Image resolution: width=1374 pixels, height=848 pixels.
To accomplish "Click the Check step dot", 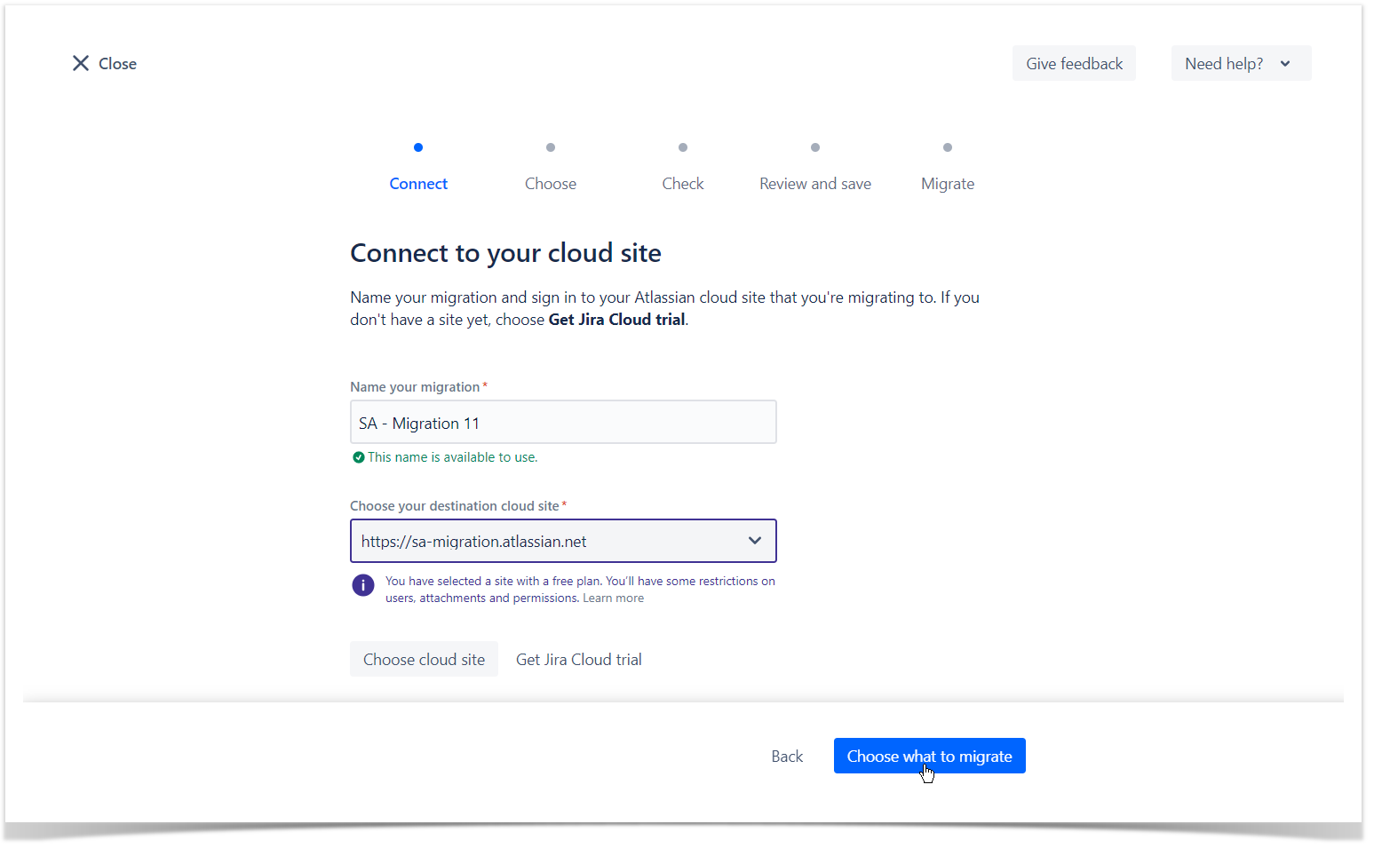I will point(683,147).
